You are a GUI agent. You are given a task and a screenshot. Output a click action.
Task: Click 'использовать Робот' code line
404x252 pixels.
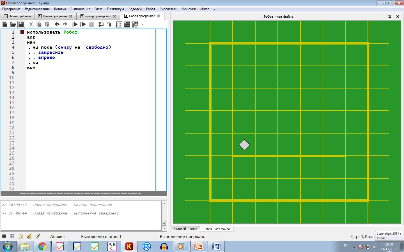52,32
